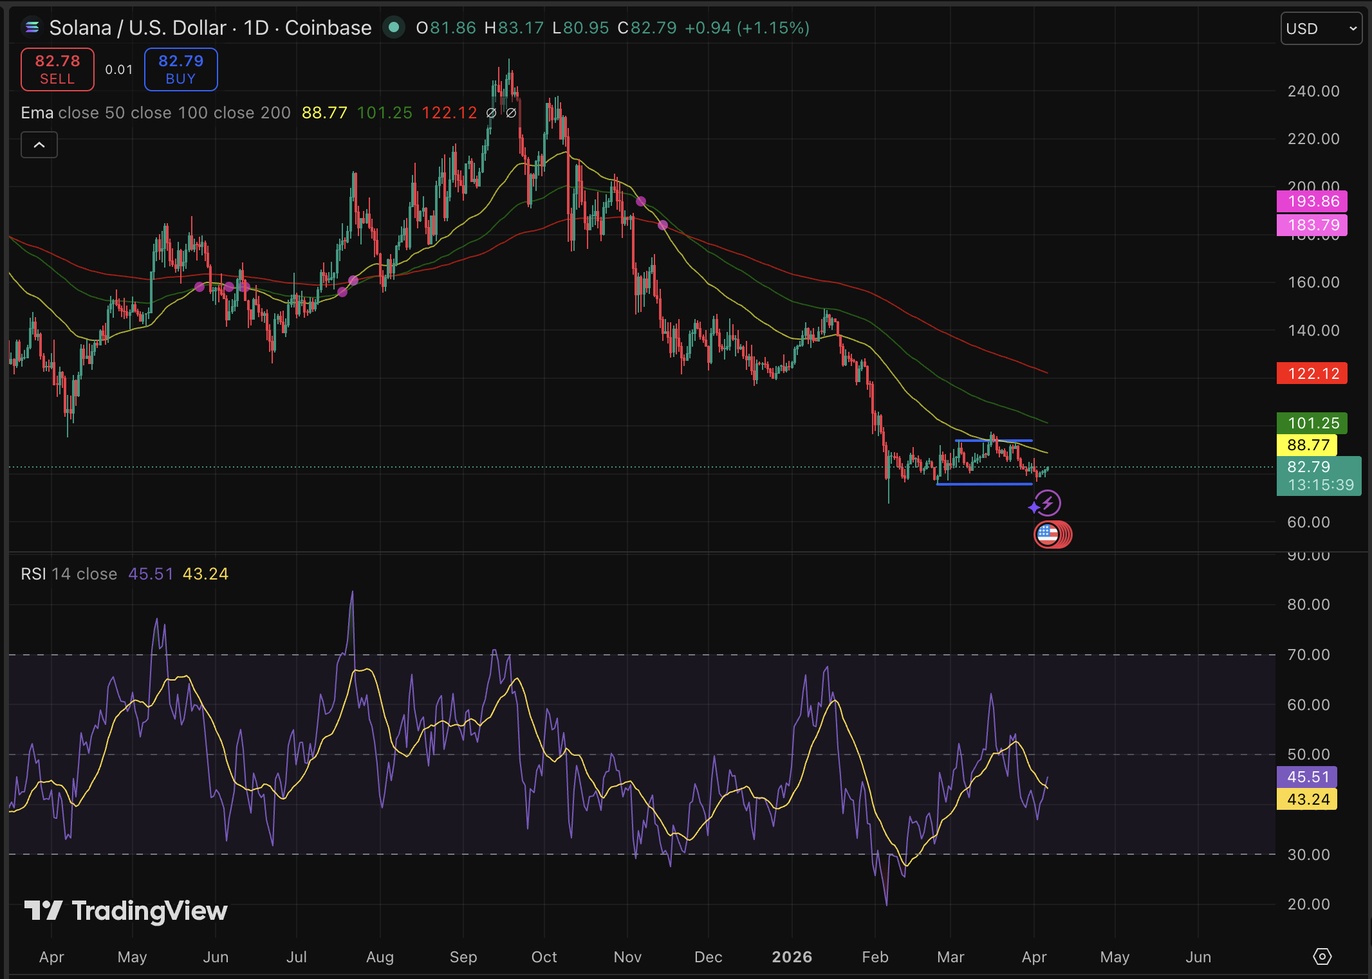Open the purple lightning bolt event icon
The width and height of the screenshot is (1372, 979).
[1048, 503]
